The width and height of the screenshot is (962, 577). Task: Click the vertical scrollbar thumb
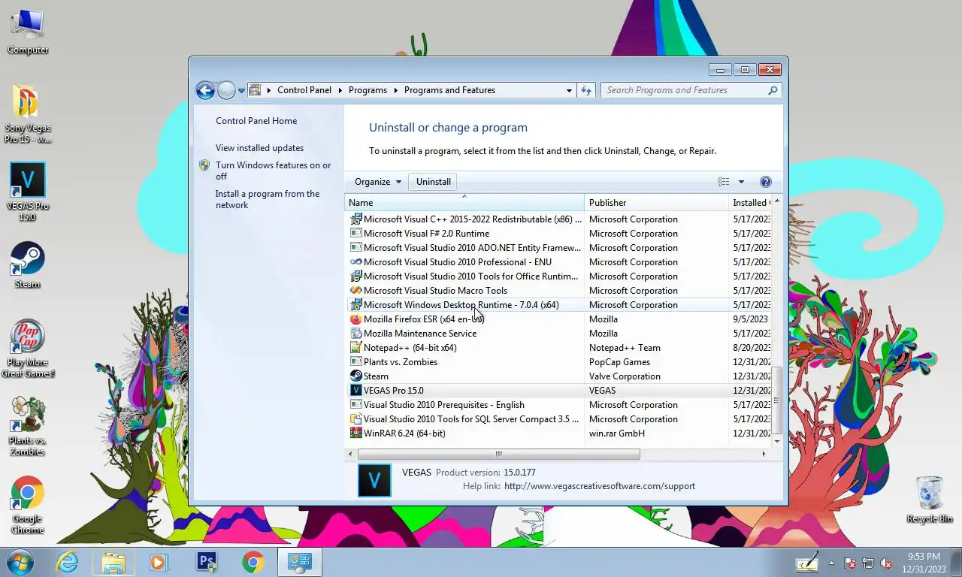[777, 400]
